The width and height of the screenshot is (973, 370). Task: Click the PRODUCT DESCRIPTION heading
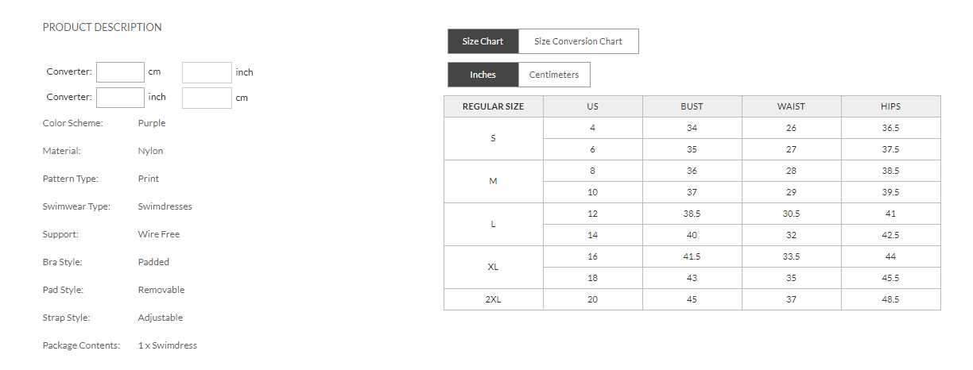point(102,27)
